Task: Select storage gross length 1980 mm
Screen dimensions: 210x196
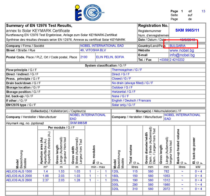Action: click(x=166, y=185)
